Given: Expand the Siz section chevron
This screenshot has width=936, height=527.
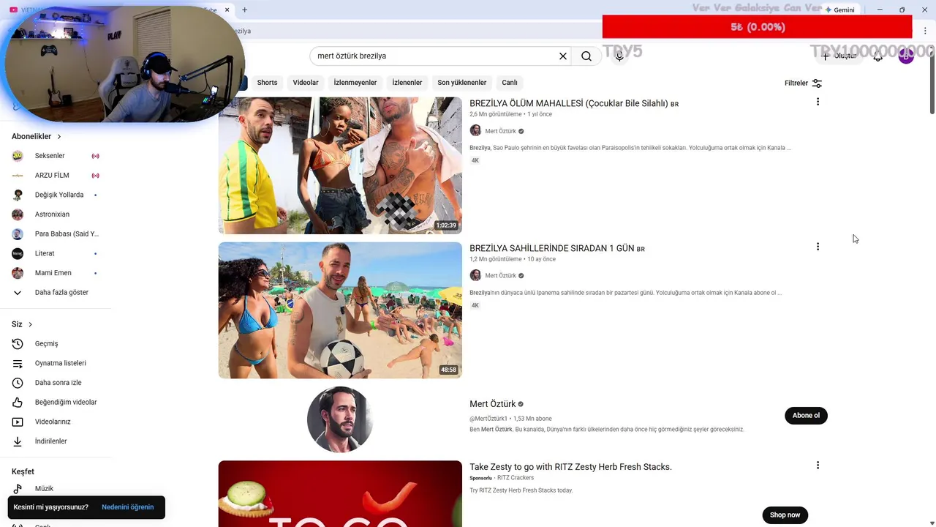Looking at the screenshot, I should [x=30, y=324].
